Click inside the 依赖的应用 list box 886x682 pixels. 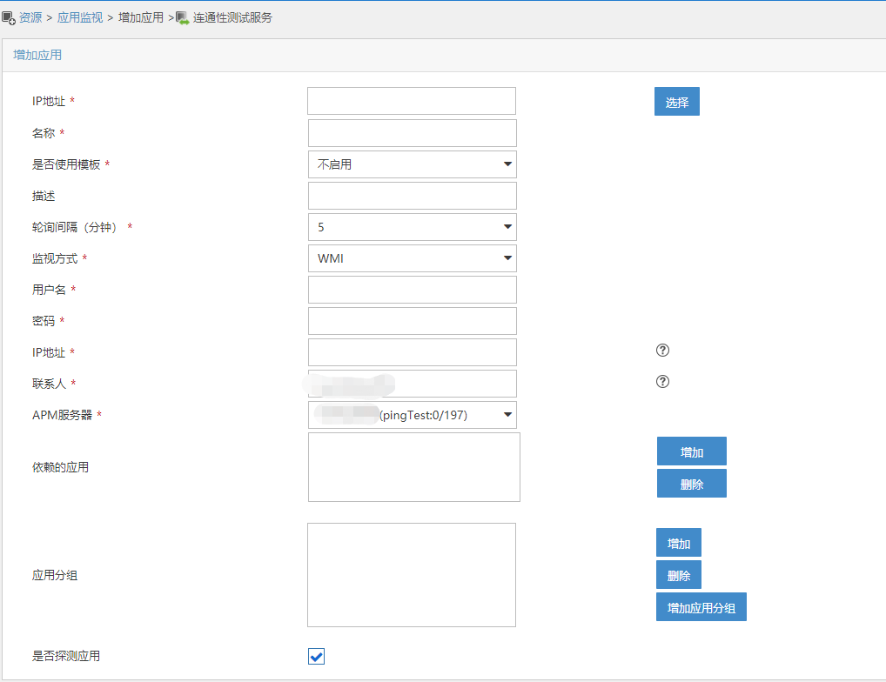point(414,467)
